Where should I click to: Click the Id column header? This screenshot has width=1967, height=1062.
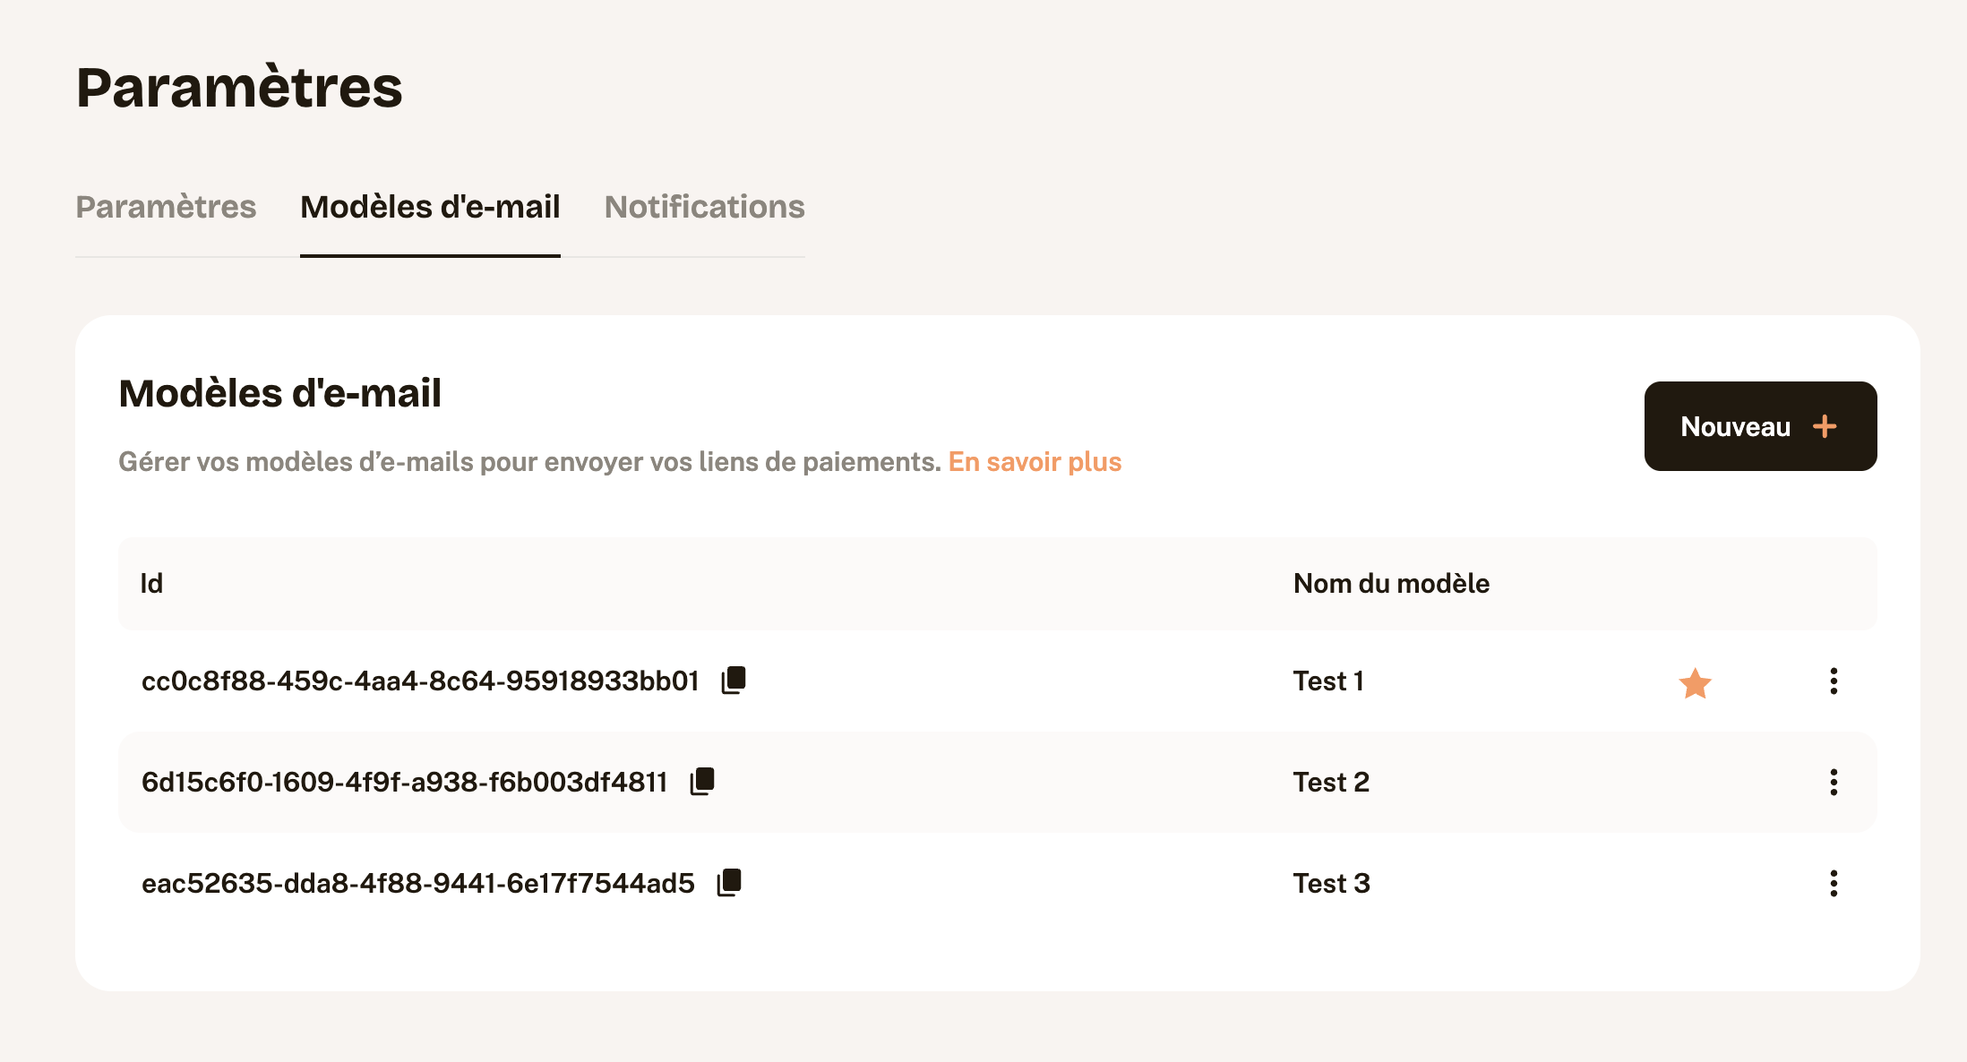pyautogui.click(x=151, y=584)
